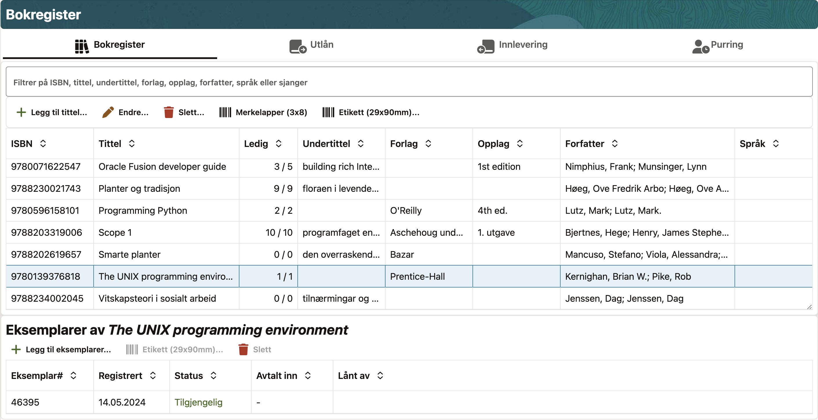Screen dimensions: 818x420
Task: Focus the filter search field
Action: point(409,82)
